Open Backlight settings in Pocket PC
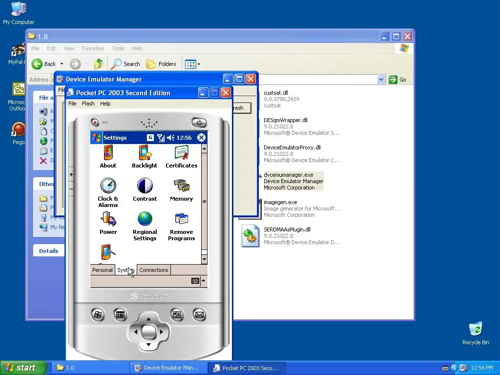 pos(145,156)
